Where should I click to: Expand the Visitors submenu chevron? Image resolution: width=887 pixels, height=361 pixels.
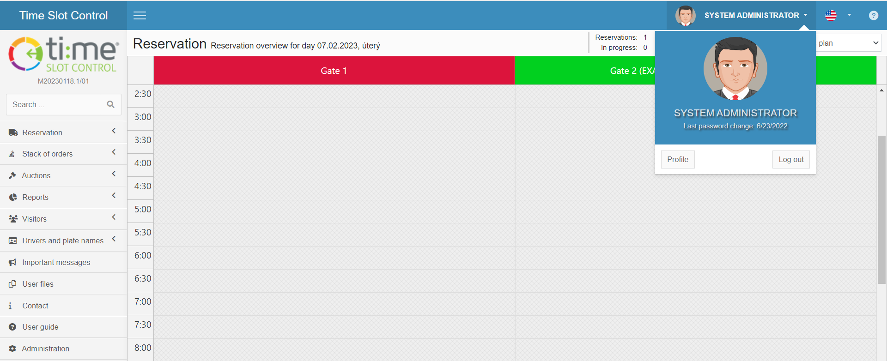114,217
